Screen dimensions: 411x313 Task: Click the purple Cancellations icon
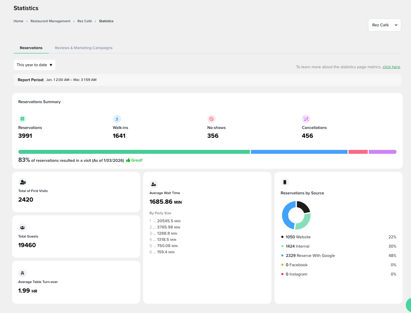click(306, 119)
